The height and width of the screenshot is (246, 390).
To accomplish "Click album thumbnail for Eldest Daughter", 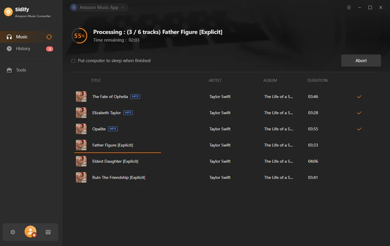I will click(x=81, y=161).
